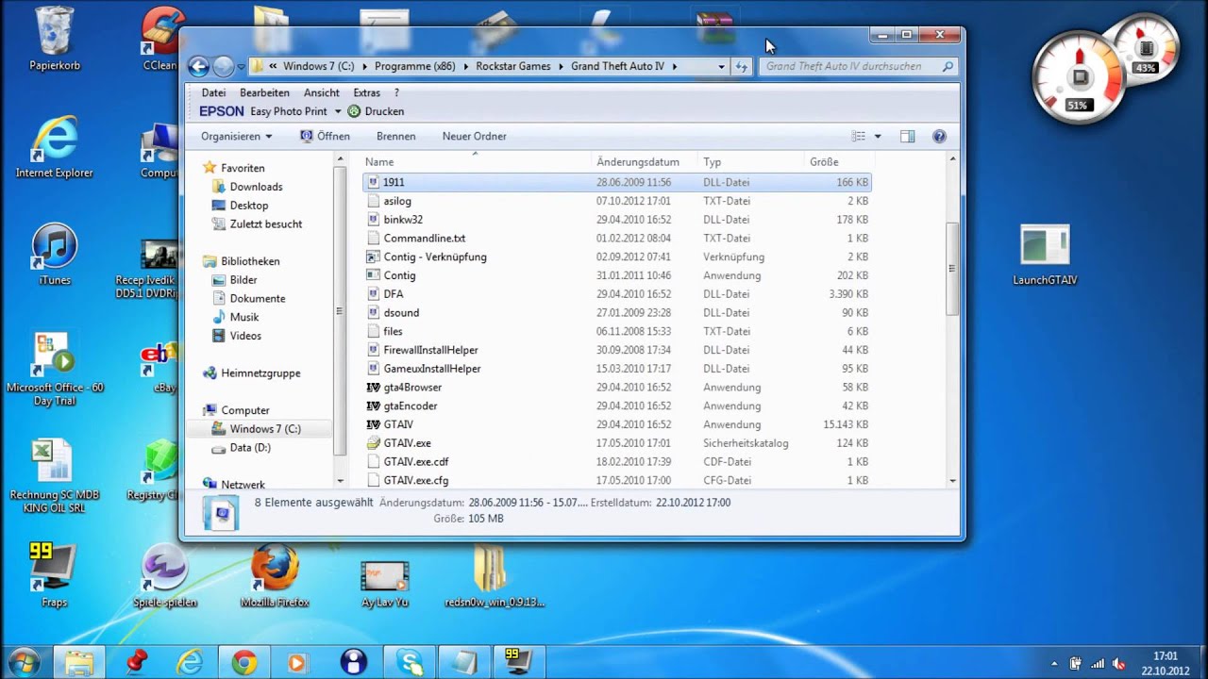The image size is (1208, 679).
Task: Select the FirewallInstallHelper file
Action: pos(617,350)
